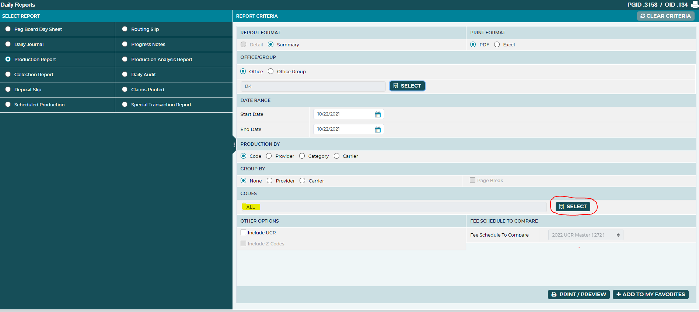Click the Codes field showing ALL
Image resolution: width=699 pixels, height=312 pixels.
point(394,207)
